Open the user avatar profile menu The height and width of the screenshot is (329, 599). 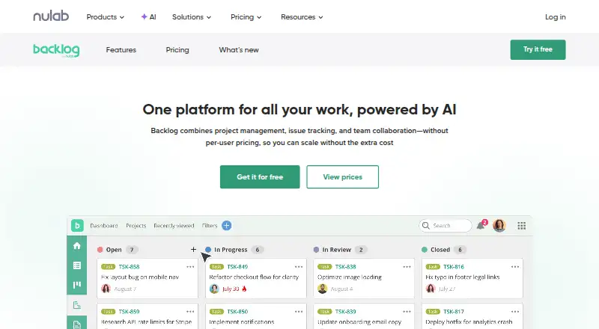point(499,226)
